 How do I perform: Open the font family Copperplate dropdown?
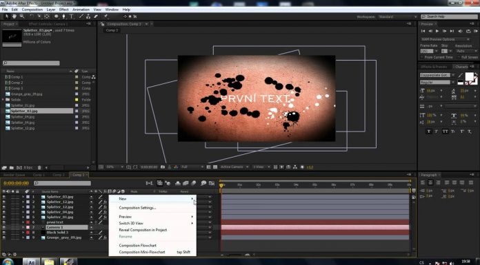pos(453,75)
